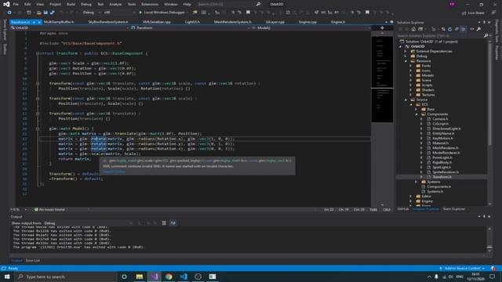502x282 pixels.
Task: Click the Live Share button
Action: pyautogui.click(x=473, y=13)
